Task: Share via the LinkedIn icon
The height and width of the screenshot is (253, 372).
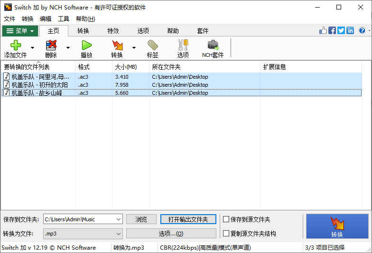Action: pos(350,30)
